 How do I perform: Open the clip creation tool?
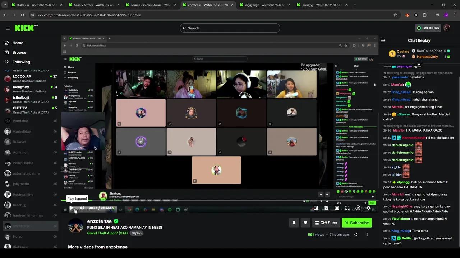pos(326,208)
